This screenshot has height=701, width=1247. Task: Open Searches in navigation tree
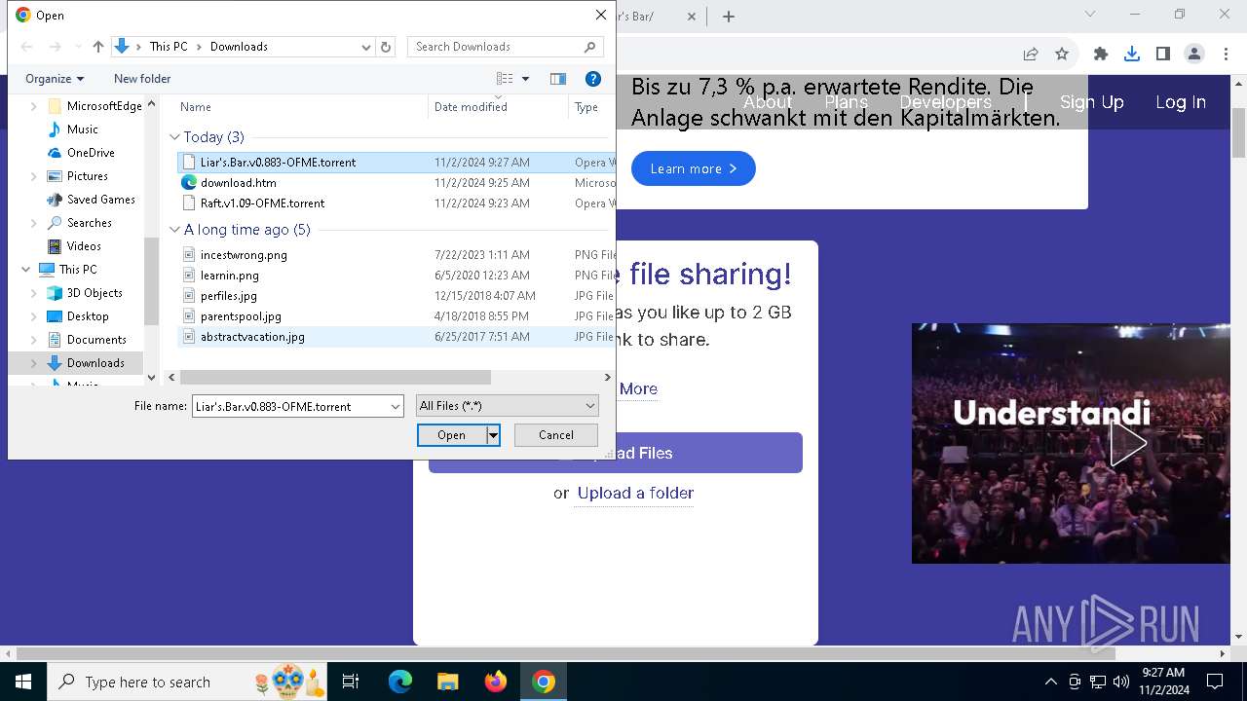click(90, 223)
